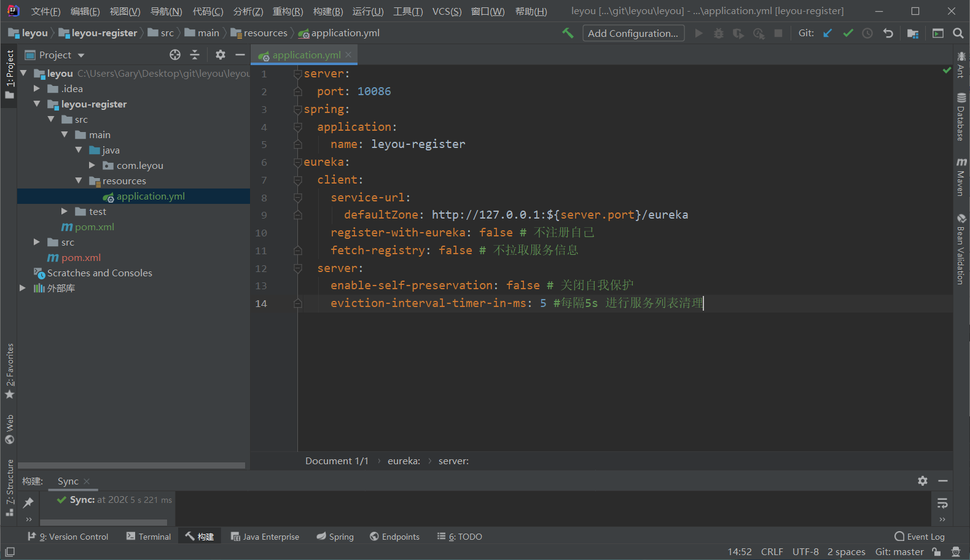Click the Search Everywhere magnifier
The image size is (970, 560).
(958, 33)
